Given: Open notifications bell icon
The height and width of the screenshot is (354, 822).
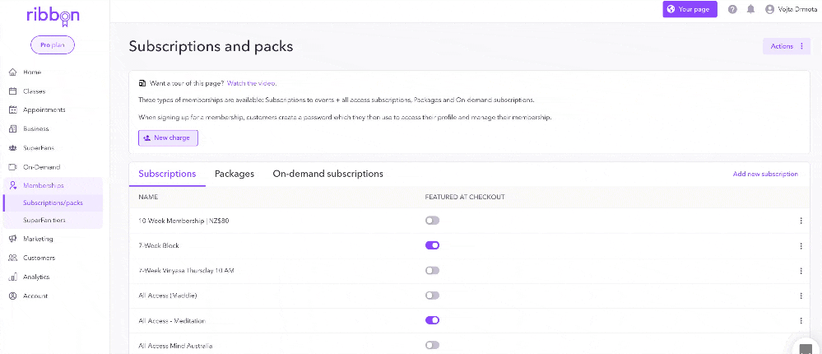Looking at the screenshot, I should [750, 9].
